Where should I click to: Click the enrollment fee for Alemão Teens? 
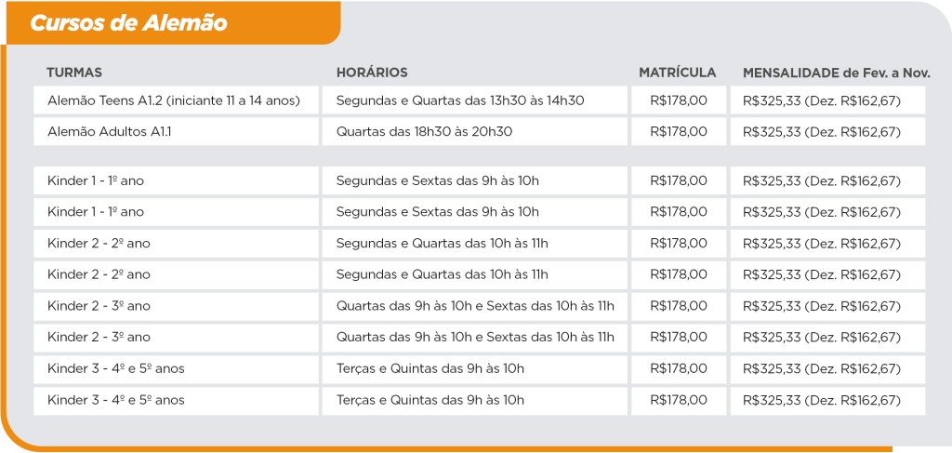point(678,100)
